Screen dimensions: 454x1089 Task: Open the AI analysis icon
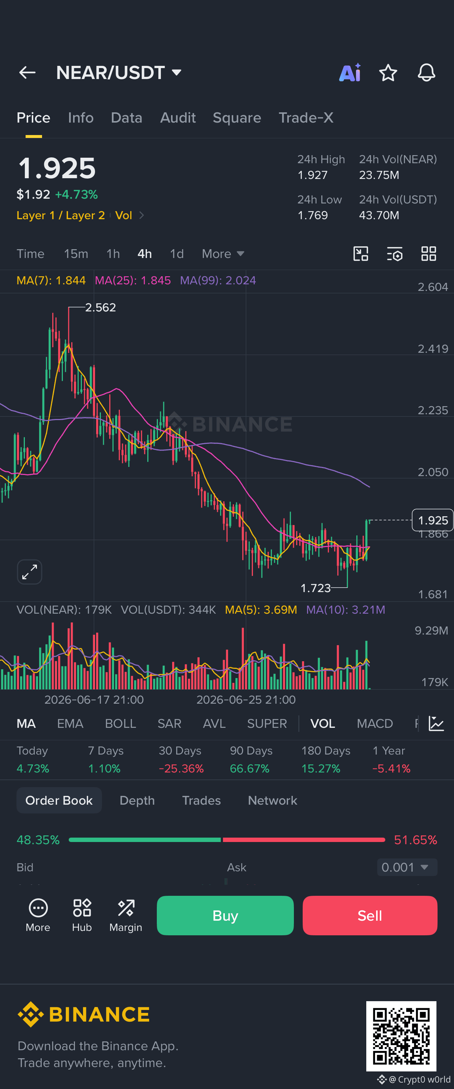pyautogui.click(x=350, y=73)
